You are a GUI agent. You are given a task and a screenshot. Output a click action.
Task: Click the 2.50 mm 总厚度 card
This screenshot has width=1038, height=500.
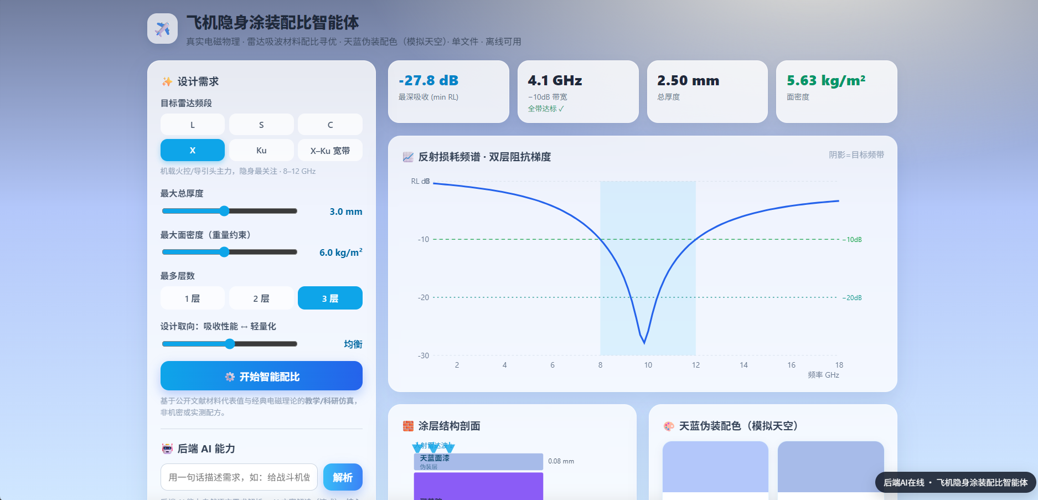[x=708, y=91]
